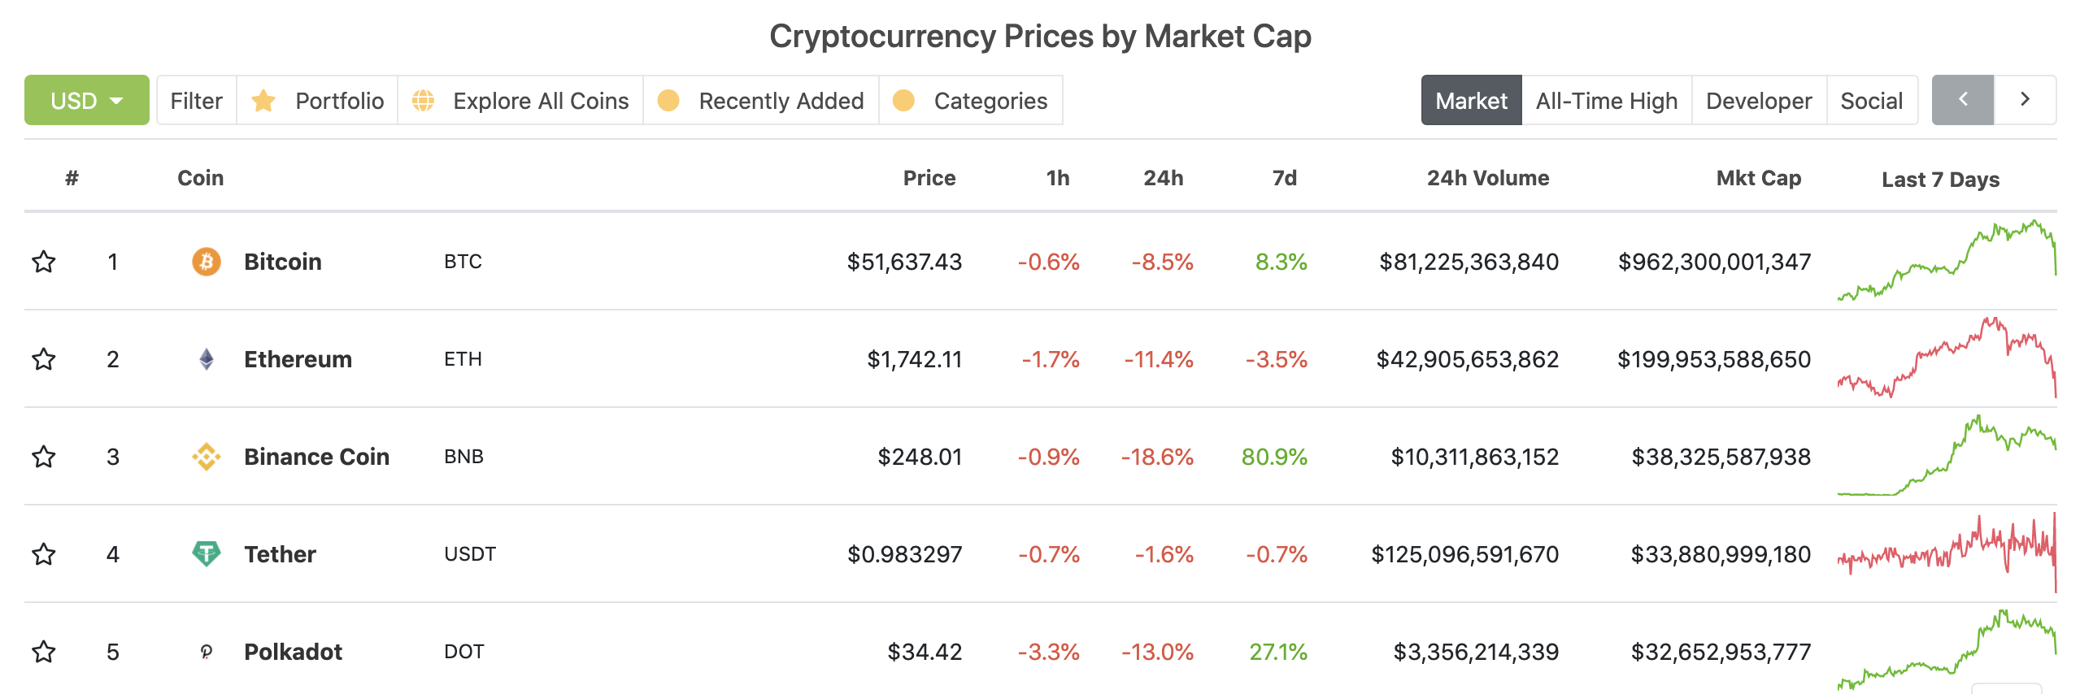The width and height of the screenshot is (2080, 694).
Task: Switch to the Developer tab
Action: (x=1758, y=101)
